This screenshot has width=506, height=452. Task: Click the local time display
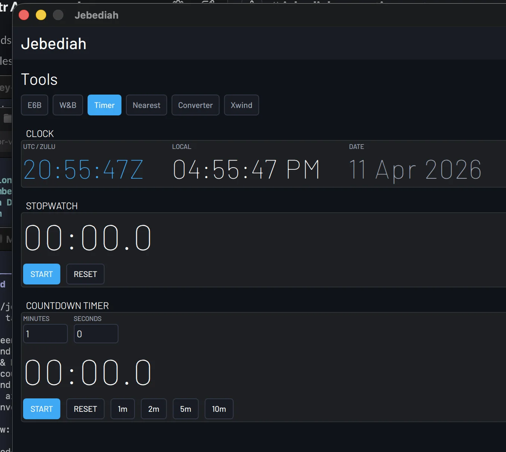click(x=247, y=169)
